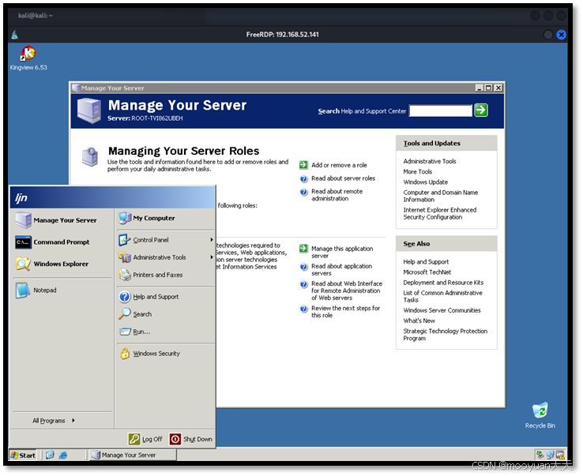Screen dimensions: 583x476
Task: Open the Read about server roles link
Action: click(x=343, y=178)
